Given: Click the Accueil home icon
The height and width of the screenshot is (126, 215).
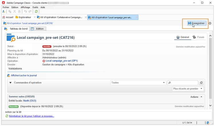Looking at the screenshot, I should [x=4, y=17].
